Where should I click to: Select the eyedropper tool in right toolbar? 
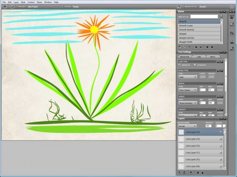[x=232, y=49]
